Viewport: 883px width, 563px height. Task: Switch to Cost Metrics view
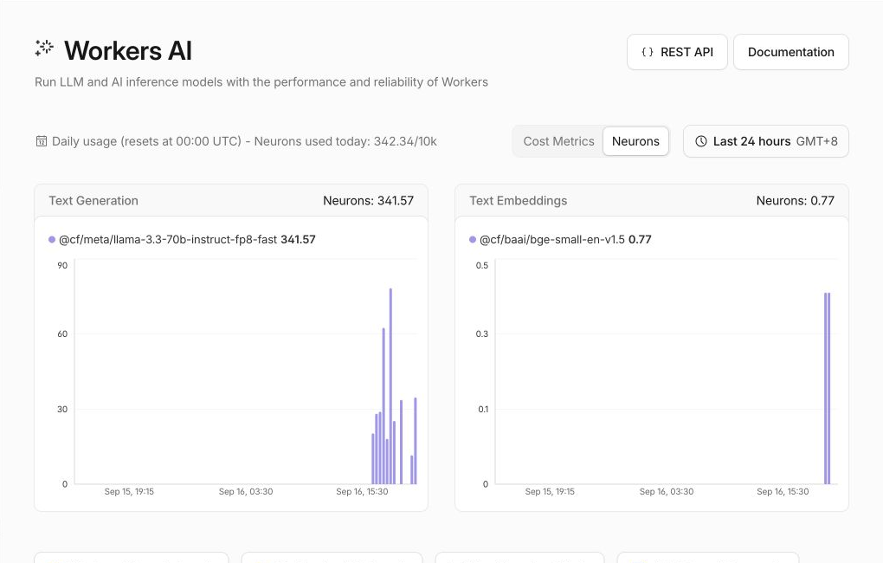tap(558, 141)
